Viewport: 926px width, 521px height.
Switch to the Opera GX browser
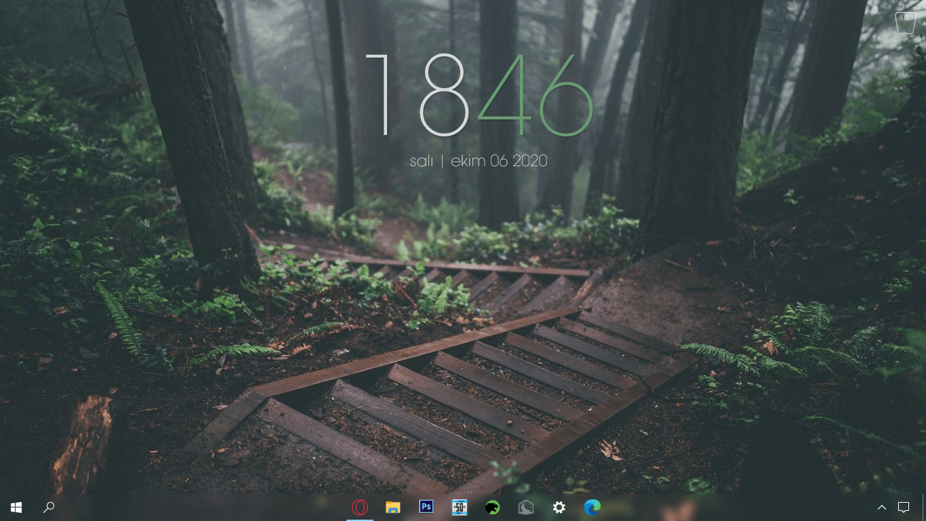360,507
